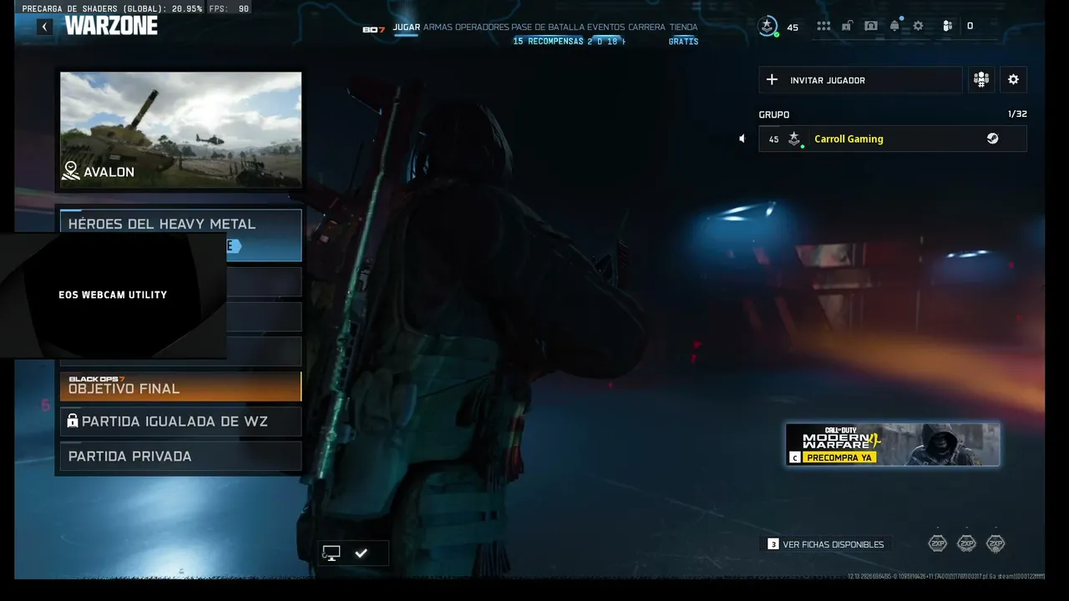This screenshot has height=601, width=1069.
Task: Click the INVITAR JUGADOR button
Action: 861,80
